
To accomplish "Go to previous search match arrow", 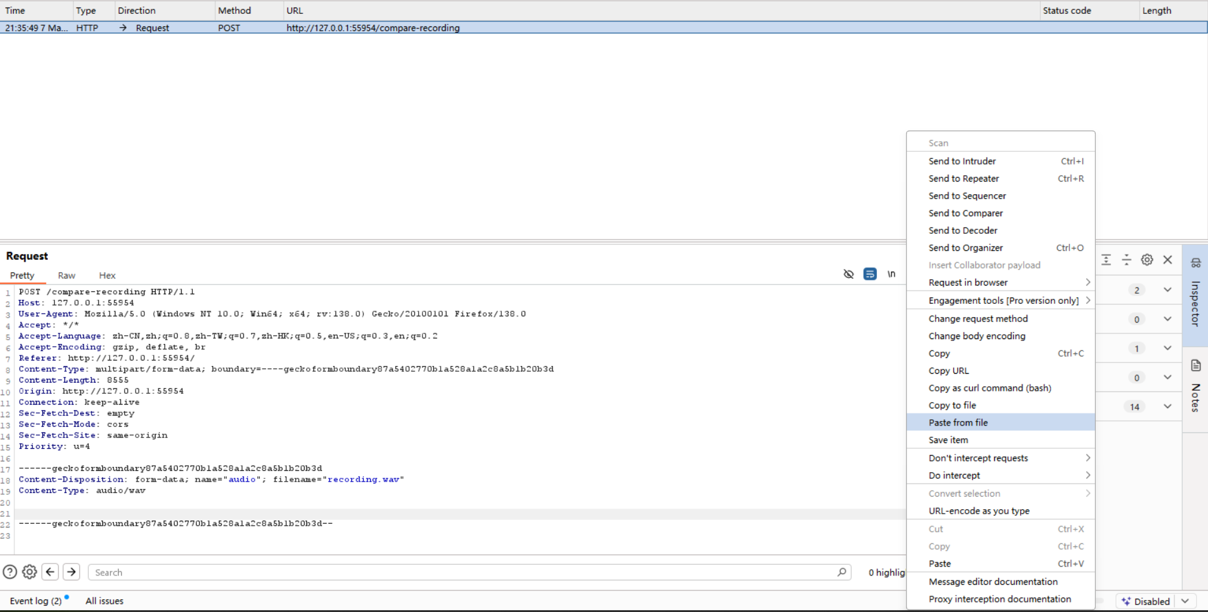I will [x=50, y=572].
